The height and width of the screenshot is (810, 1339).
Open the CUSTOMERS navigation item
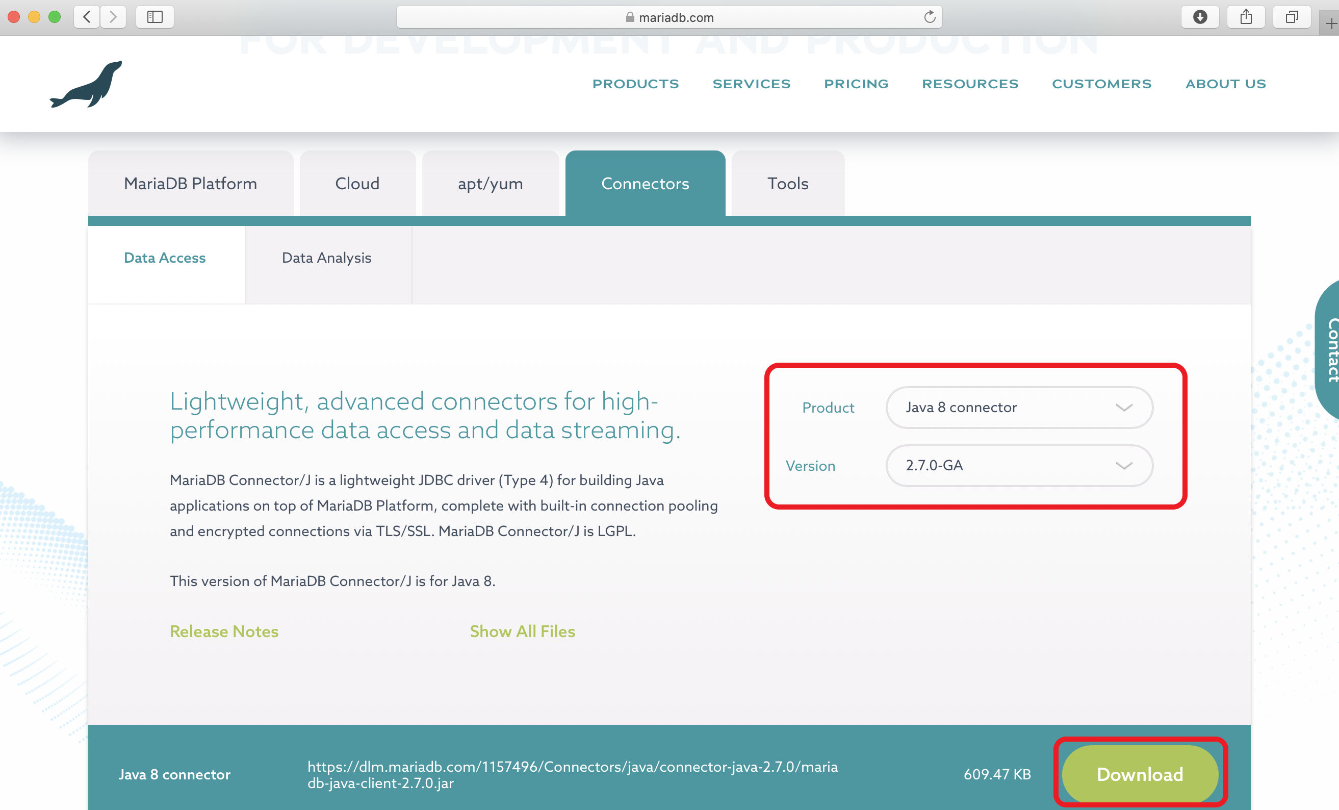(x=1101, y=84)
